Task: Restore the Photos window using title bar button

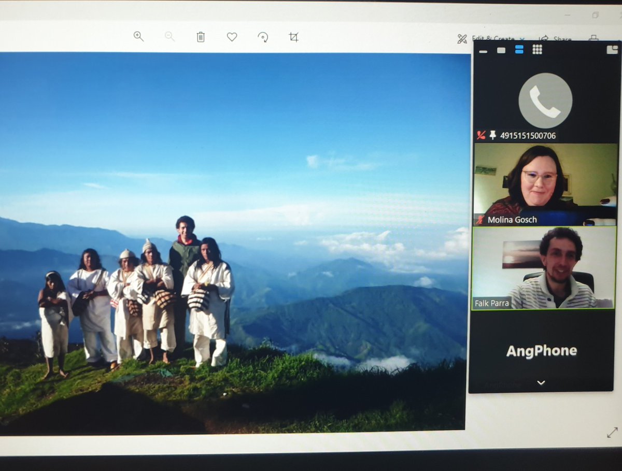Action: pos(596,15)
